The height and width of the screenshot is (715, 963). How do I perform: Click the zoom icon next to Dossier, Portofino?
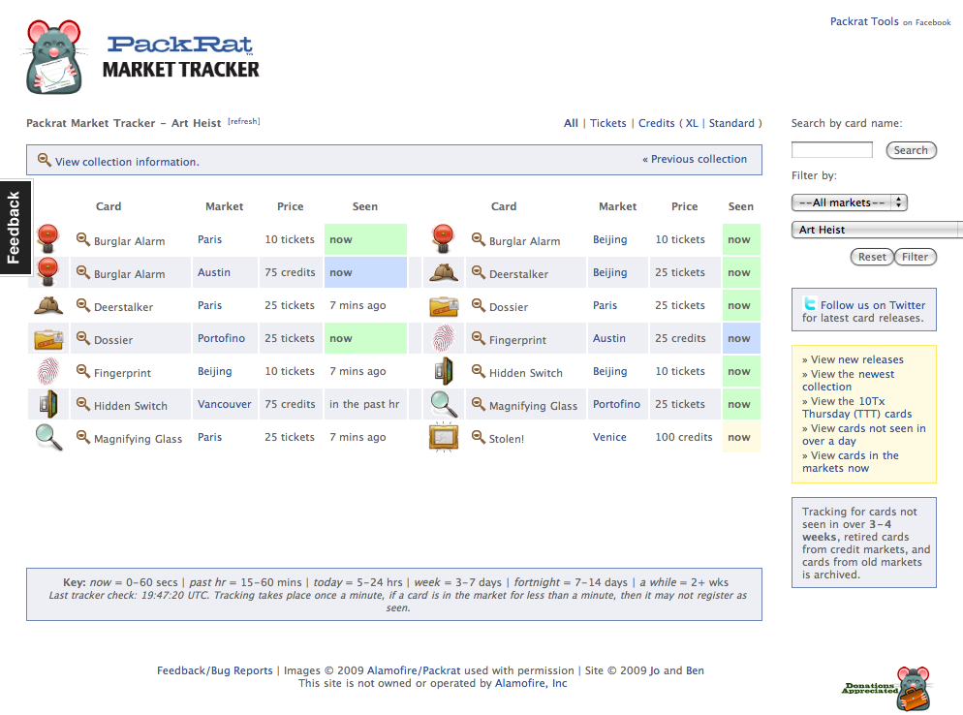tap(83, 338)
